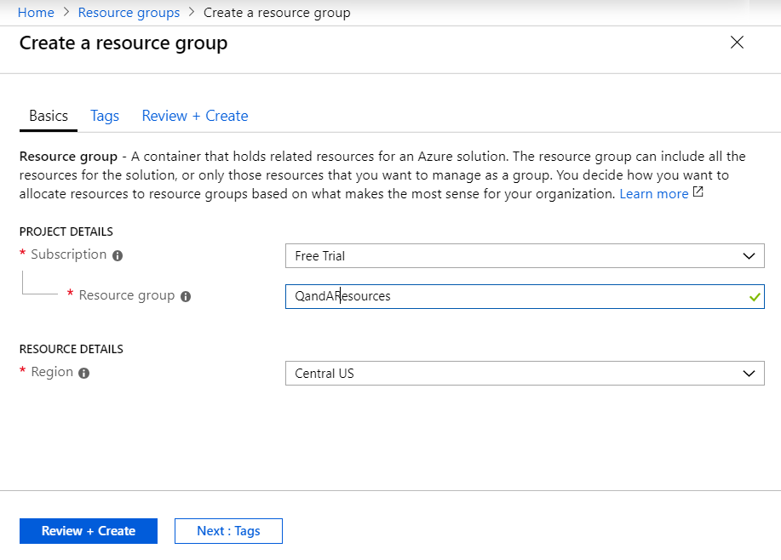Follow the Learn more link
The width and height of the screenshot is (781, 560).
tap(653, 194)
